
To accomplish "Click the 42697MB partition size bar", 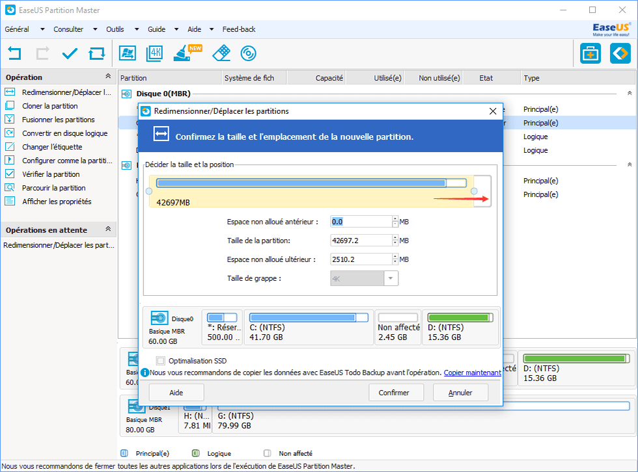I will pos(311,191).
